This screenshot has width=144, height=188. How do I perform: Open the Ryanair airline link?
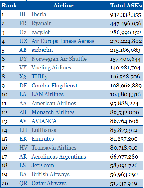(41, 23)
